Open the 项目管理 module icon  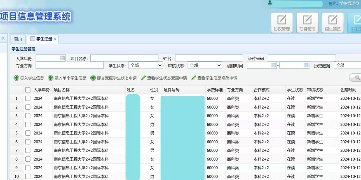[x=307, y=23]
